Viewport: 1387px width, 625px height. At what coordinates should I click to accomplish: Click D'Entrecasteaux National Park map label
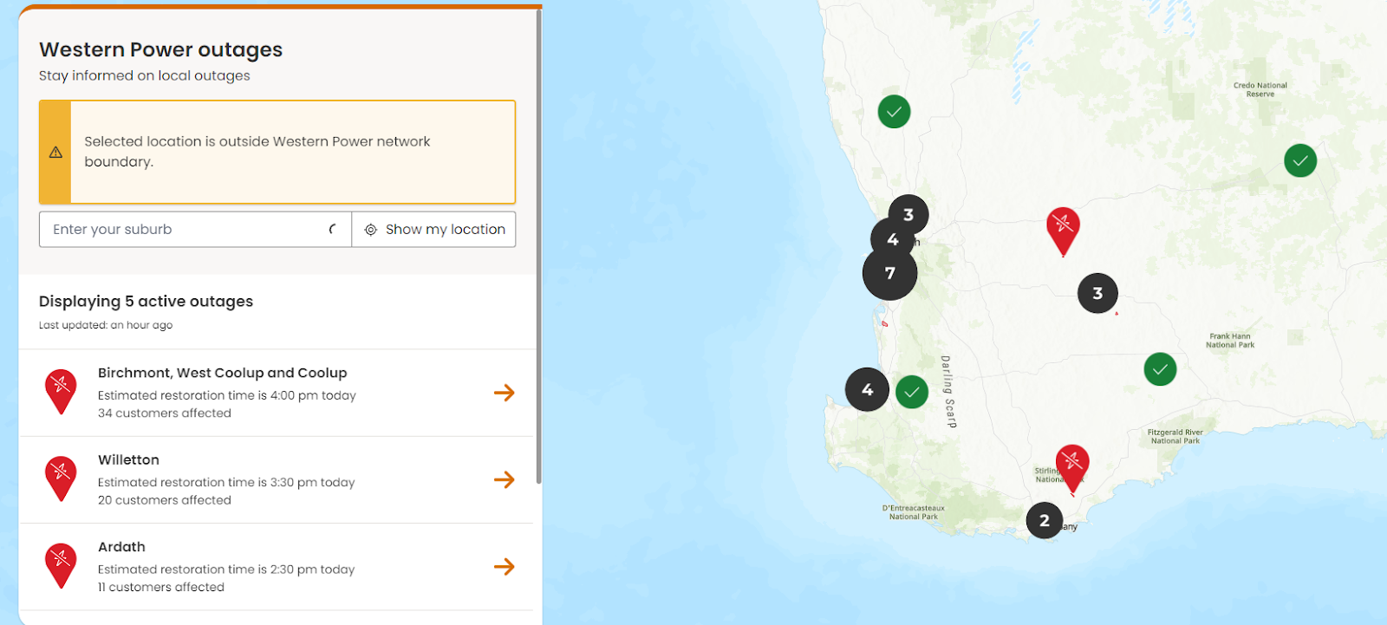914,512
